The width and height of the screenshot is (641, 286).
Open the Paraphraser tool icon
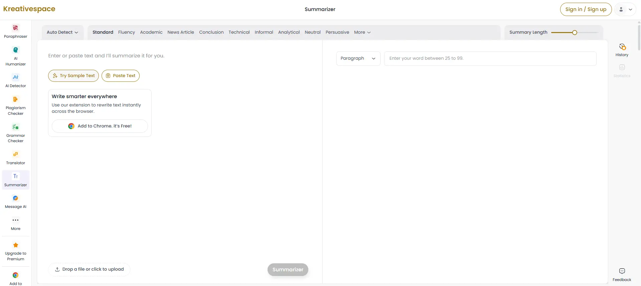point(15,28)
